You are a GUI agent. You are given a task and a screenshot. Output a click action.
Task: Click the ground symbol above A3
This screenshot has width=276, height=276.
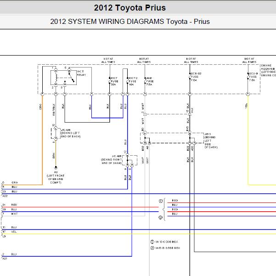(x=56, y=167)
